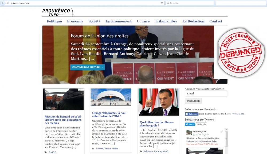The width and height of the screenshot is (267, 154).
Task: Open the Orange Vélodrome article title
Action: tap(109, 114)
